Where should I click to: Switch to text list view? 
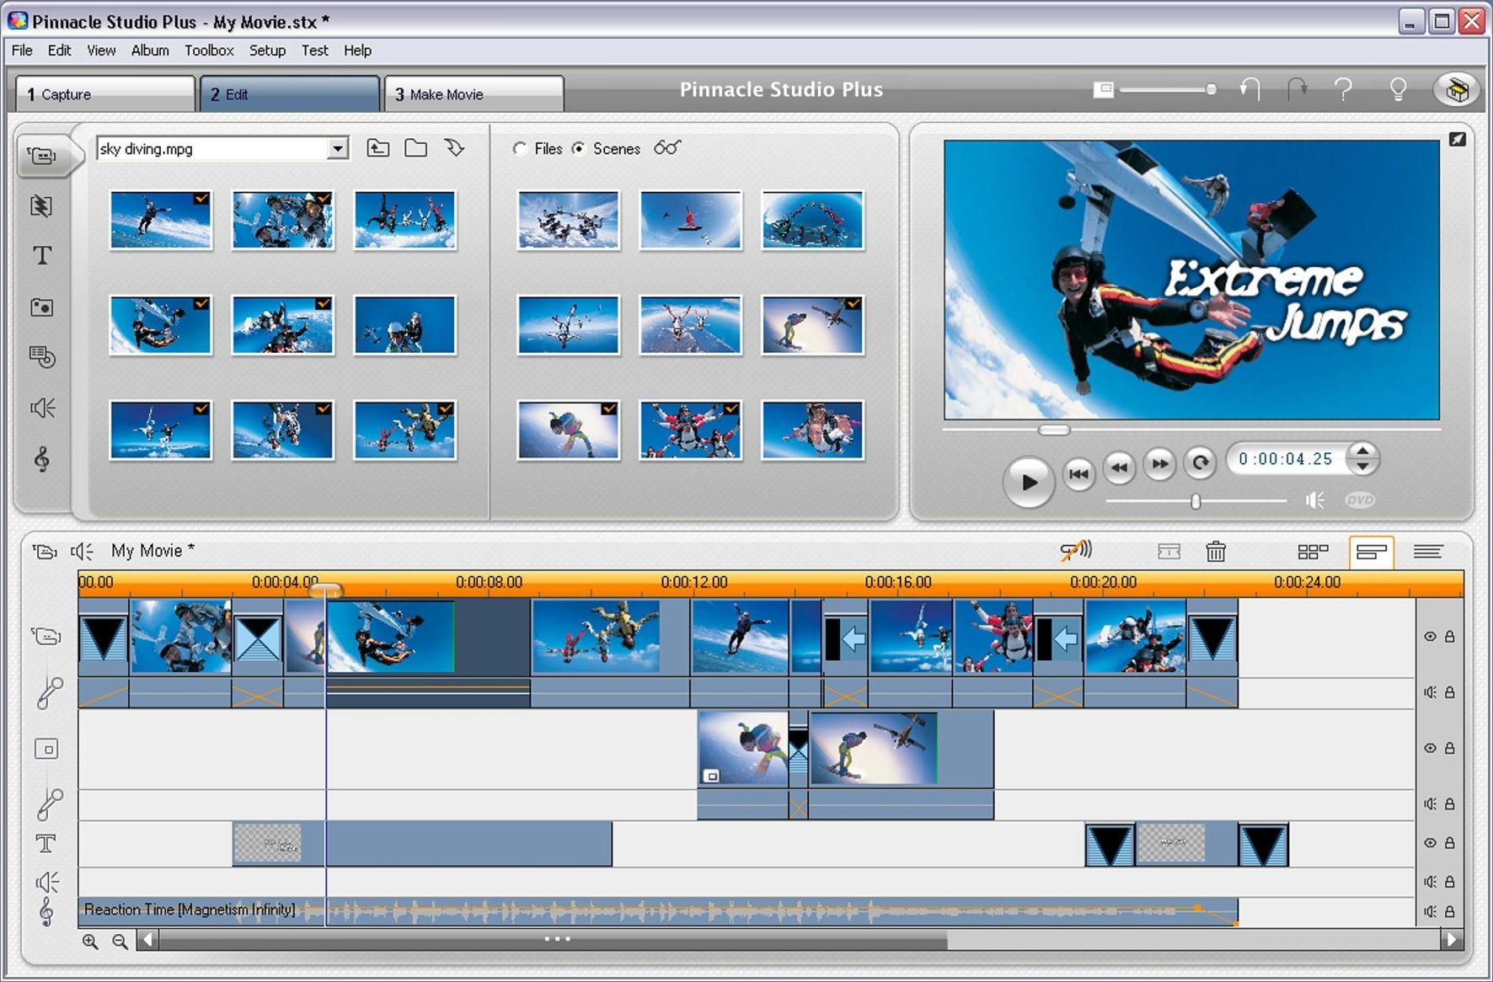click(1428, 552)
